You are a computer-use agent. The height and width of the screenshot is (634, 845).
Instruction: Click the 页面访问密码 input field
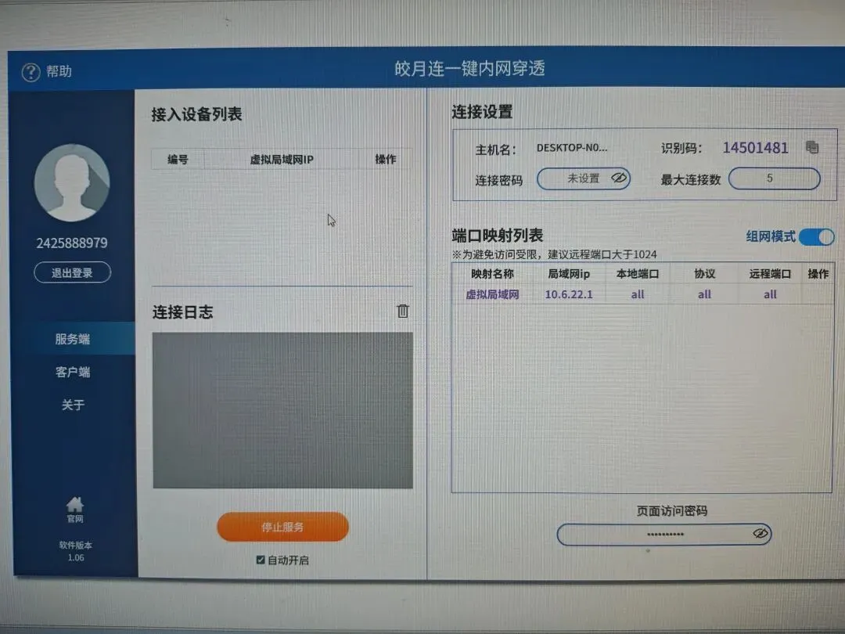(x=664, y=535)
